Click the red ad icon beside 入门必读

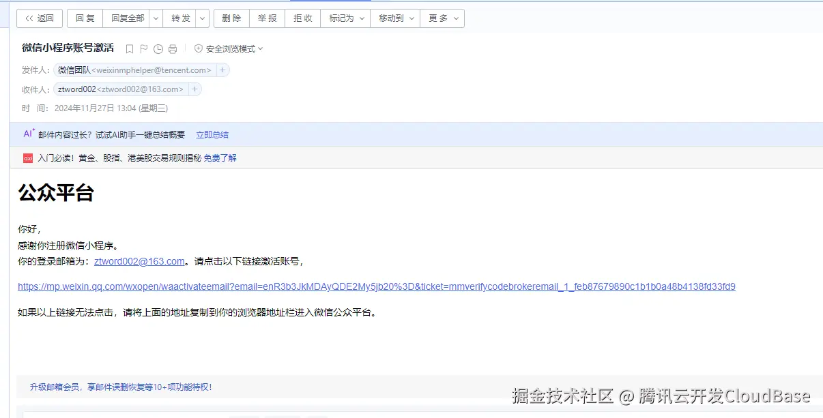point(28,158)
